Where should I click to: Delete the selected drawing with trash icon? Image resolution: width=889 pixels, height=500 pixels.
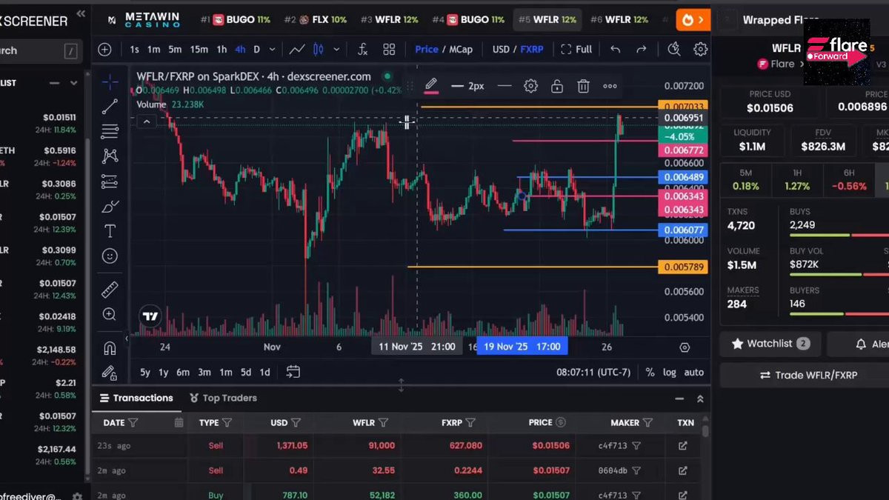[584, 86]
